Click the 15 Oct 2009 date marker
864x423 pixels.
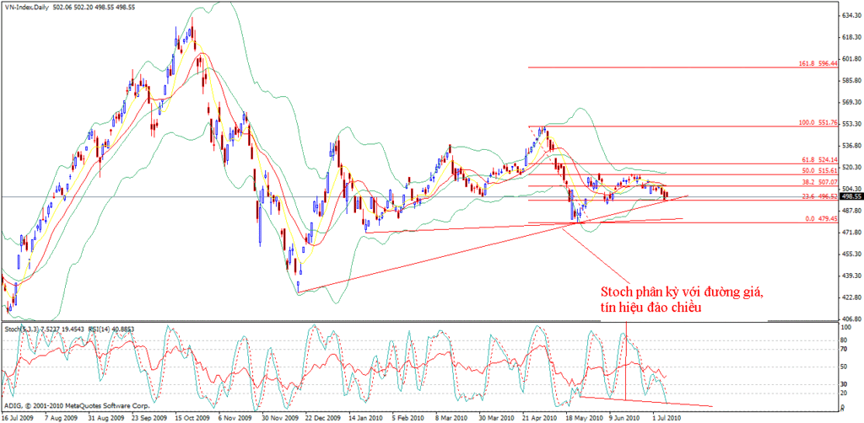click(x=192, y=417)
